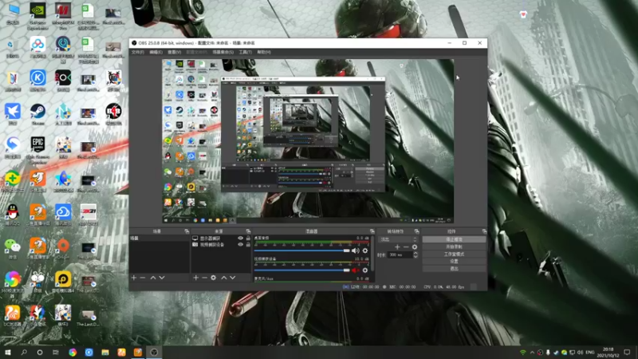Toggle visibility of 显示器捕获 source

[240, 238]
